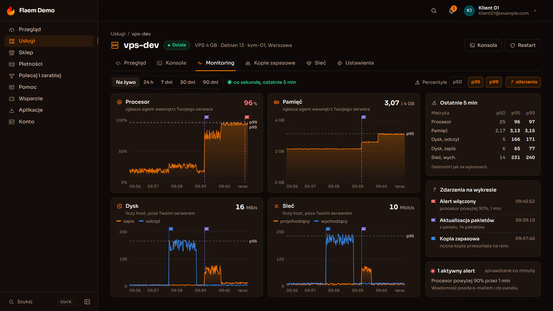Open Płatności in the sidebar
Screen dimensions: 553x311
coord(49,64)
